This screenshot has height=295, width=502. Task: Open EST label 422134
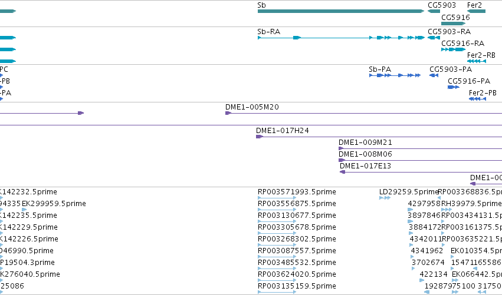pos(434,274)
